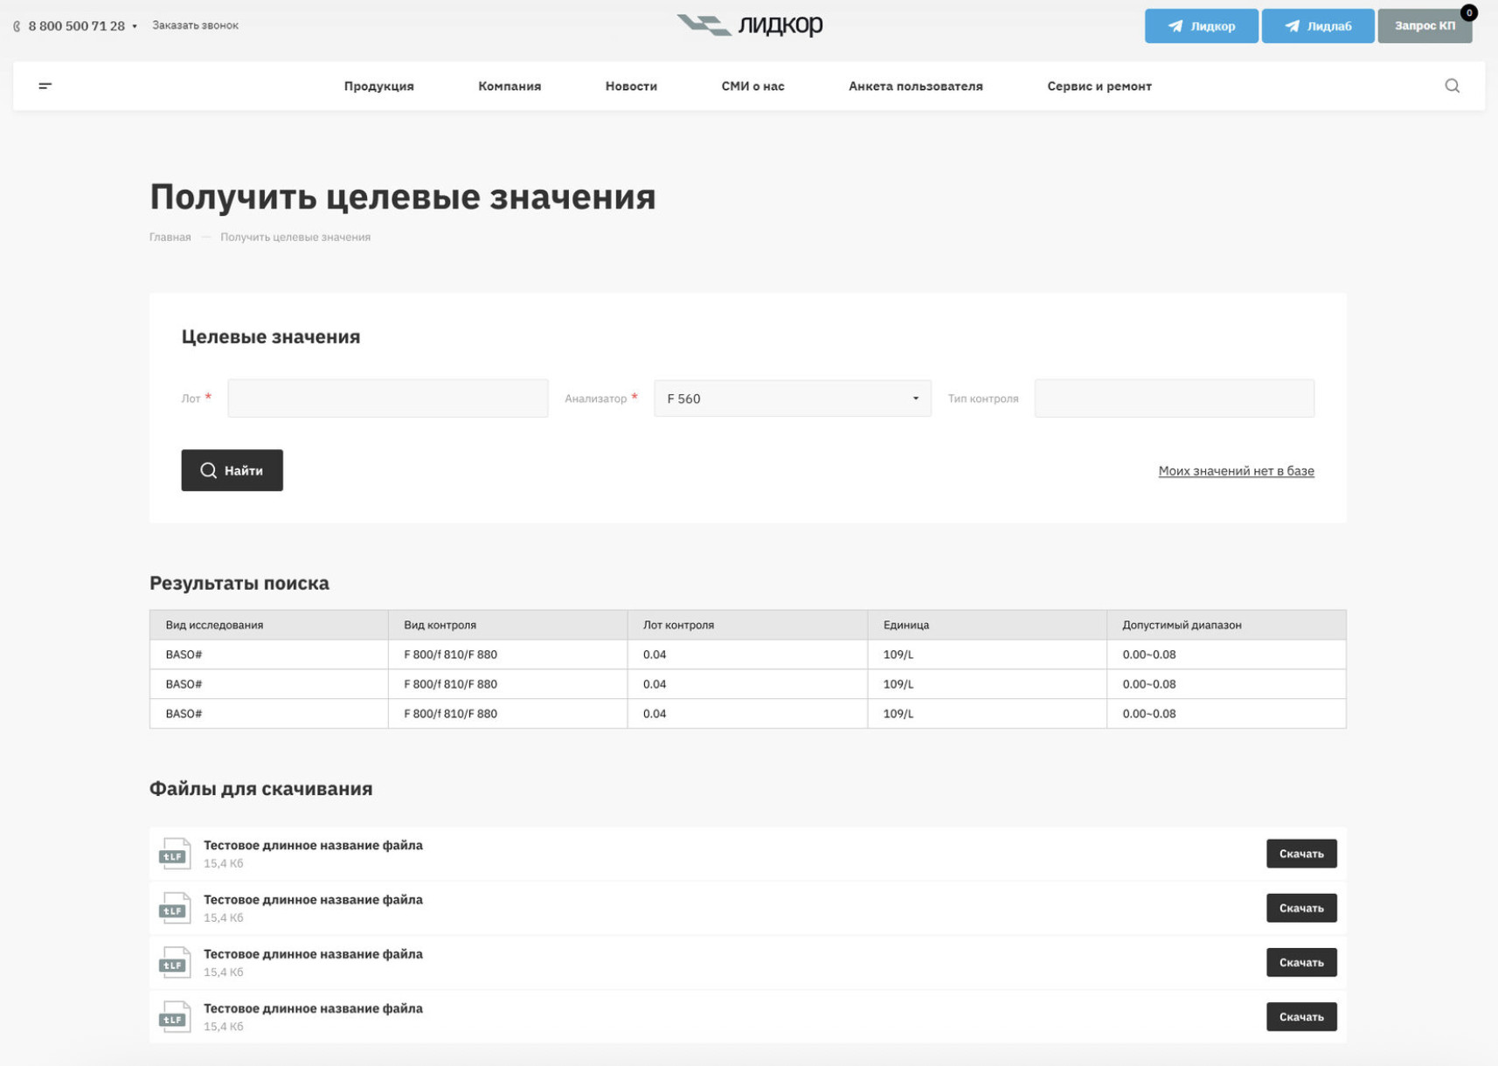Go to Анкета пользователя page
Image resolution: width=1498 pixels, height=1066 pixels.
pos(915,86)
